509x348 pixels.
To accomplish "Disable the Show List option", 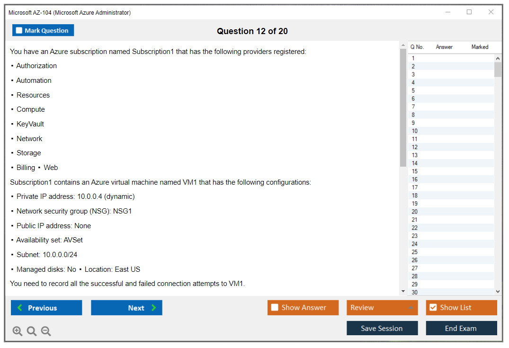I will point(461,307).
